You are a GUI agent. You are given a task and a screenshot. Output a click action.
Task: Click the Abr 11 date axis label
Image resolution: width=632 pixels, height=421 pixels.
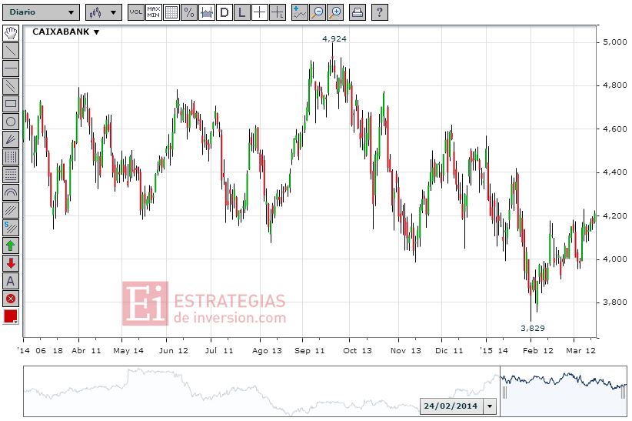(86, 350)
